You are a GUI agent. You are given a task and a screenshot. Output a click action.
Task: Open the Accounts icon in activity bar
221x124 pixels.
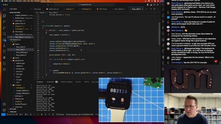tap(4, 104)
